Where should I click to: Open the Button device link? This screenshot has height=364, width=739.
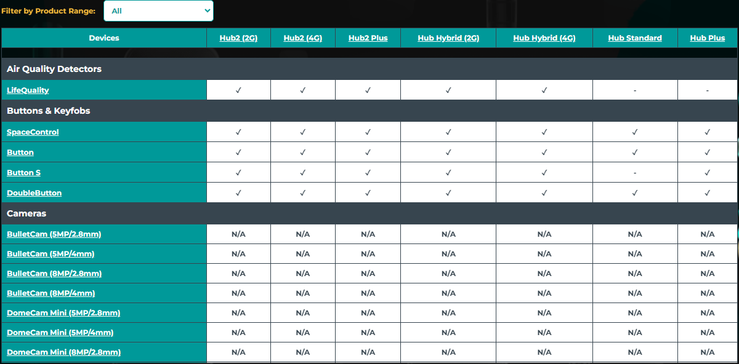[x=20, y=152]
